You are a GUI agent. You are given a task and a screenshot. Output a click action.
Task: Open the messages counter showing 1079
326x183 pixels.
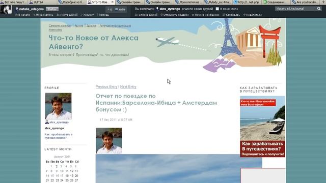pos(120,9)
